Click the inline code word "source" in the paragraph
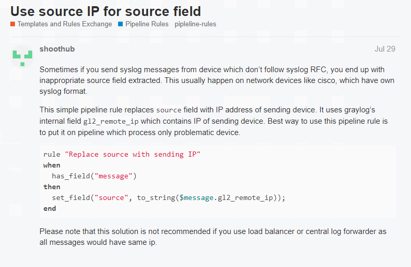The image size is (411, 267). click(x=168, y=110)
